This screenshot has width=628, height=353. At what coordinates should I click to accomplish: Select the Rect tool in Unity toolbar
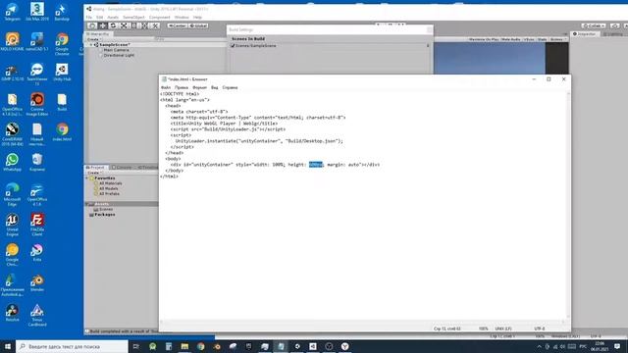pos(133,25)
